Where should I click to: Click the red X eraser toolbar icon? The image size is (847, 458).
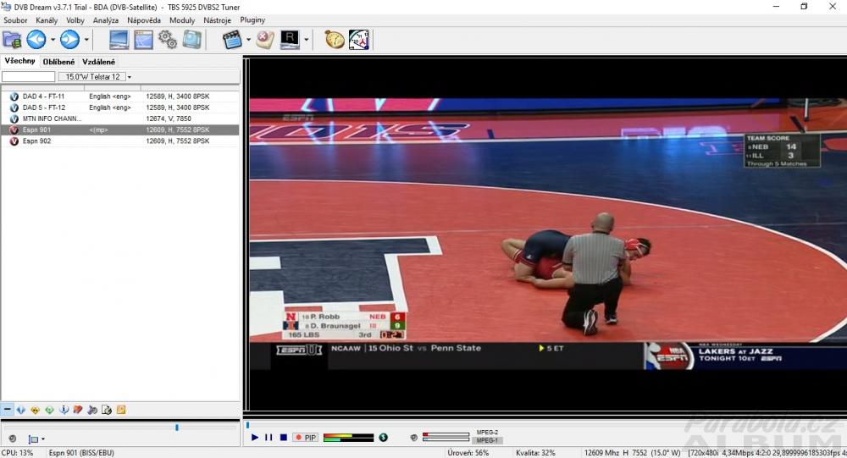pyautogui.click(x=264, y=40)
